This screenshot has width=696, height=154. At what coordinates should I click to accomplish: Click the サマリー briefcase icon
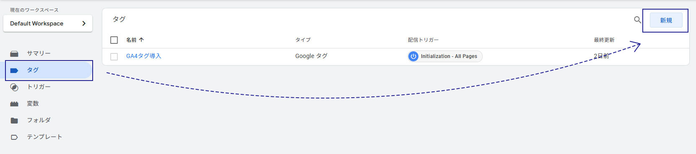pyautogui.click(x=14, y=53)
